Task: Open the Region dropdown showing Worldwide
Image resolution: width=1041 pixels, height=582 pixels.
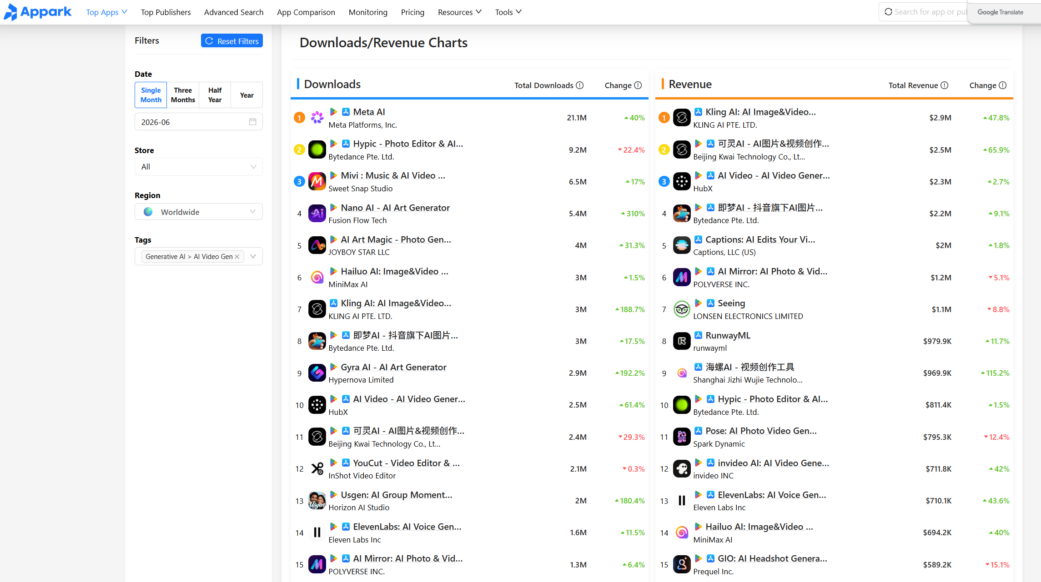Action: (x=199, y=212)
